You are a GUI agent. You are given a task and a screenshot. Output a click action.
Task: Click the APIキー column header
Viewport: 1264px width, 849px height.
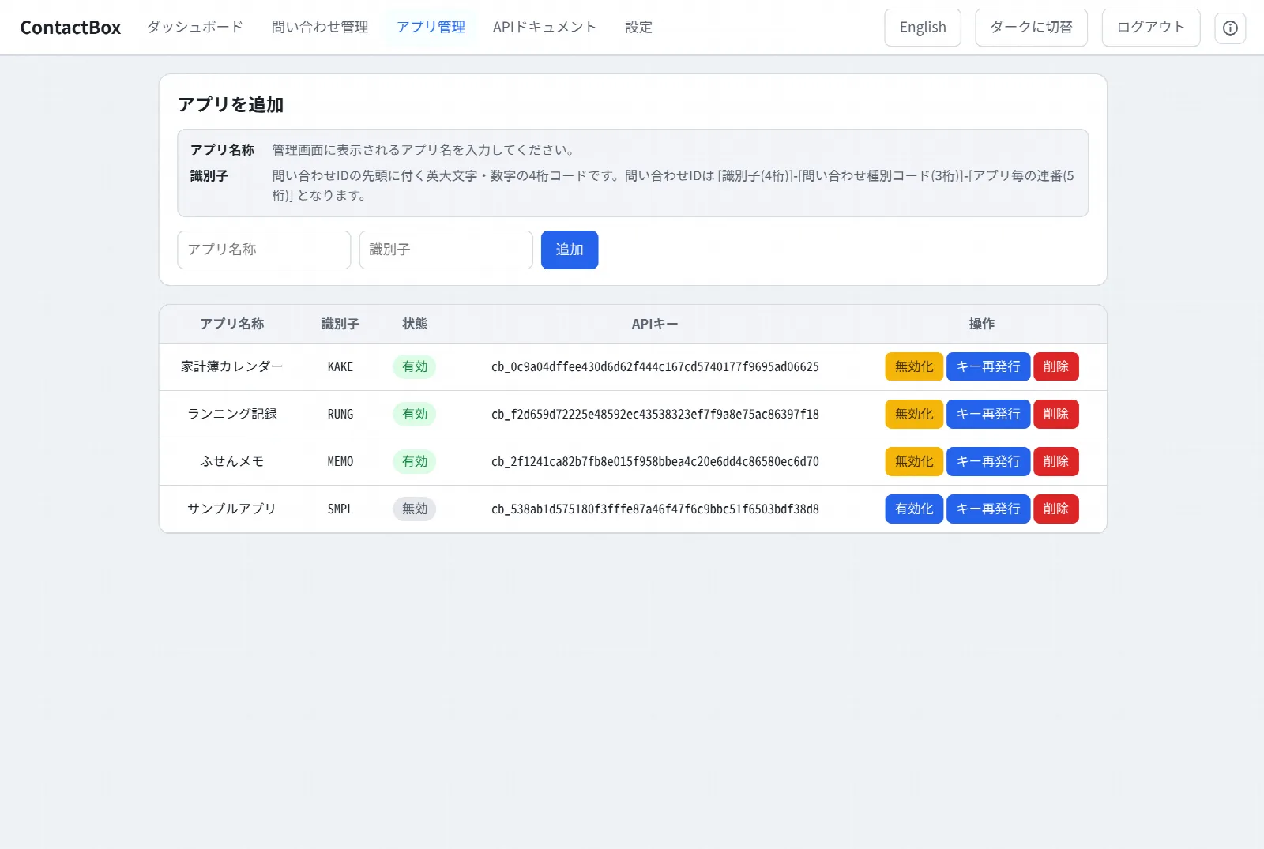[x=655, y=324]
